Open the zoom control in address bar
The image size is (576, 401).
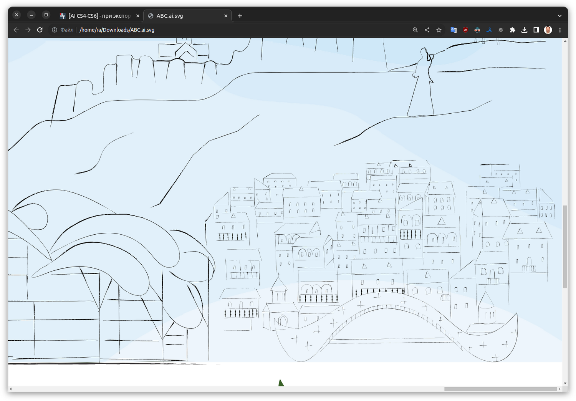(415, 30)
